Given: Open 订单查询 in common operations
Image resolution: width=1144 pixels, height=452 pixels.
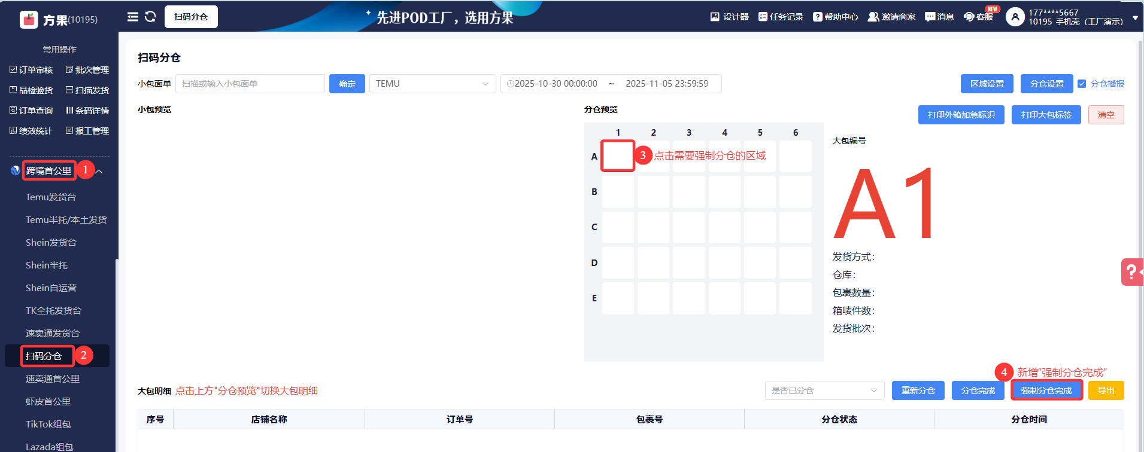Looking at the screenshot, I should [x=31, y=111].
